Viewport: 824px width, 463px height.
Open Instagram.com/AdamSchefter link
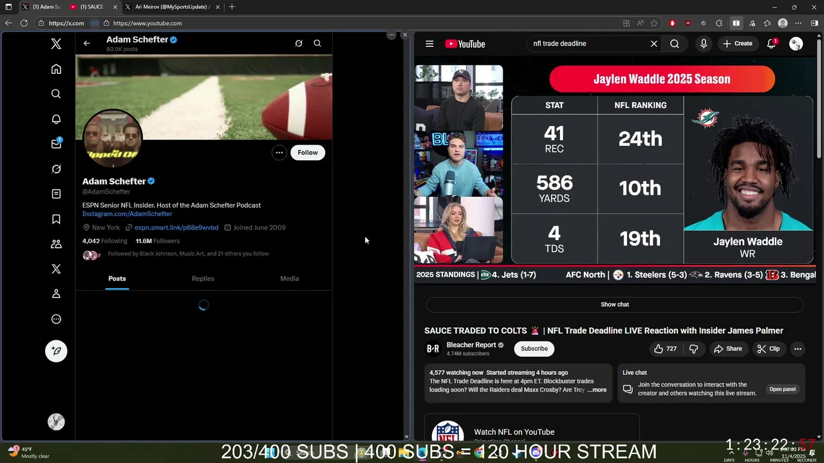(x=127, y=213)
